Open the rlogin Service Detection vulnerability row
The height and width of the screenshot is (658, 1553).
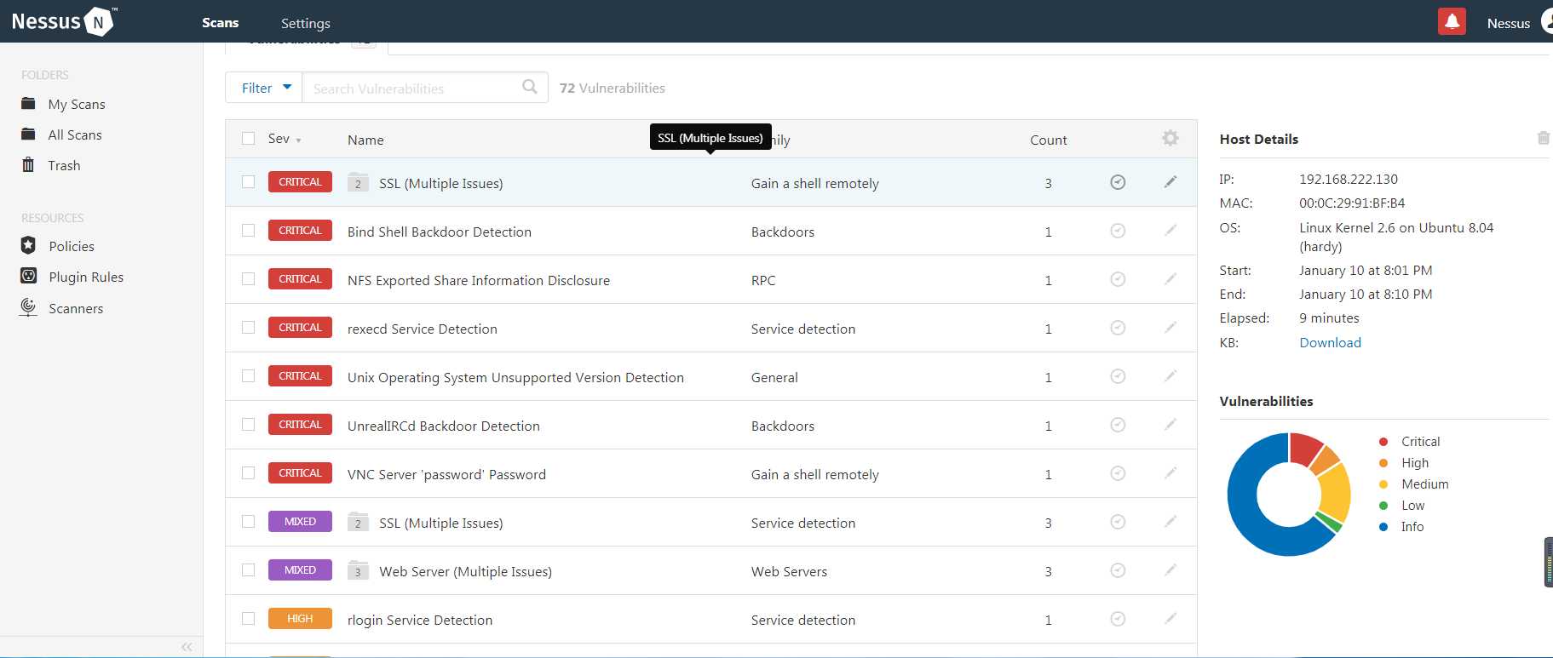711,619
